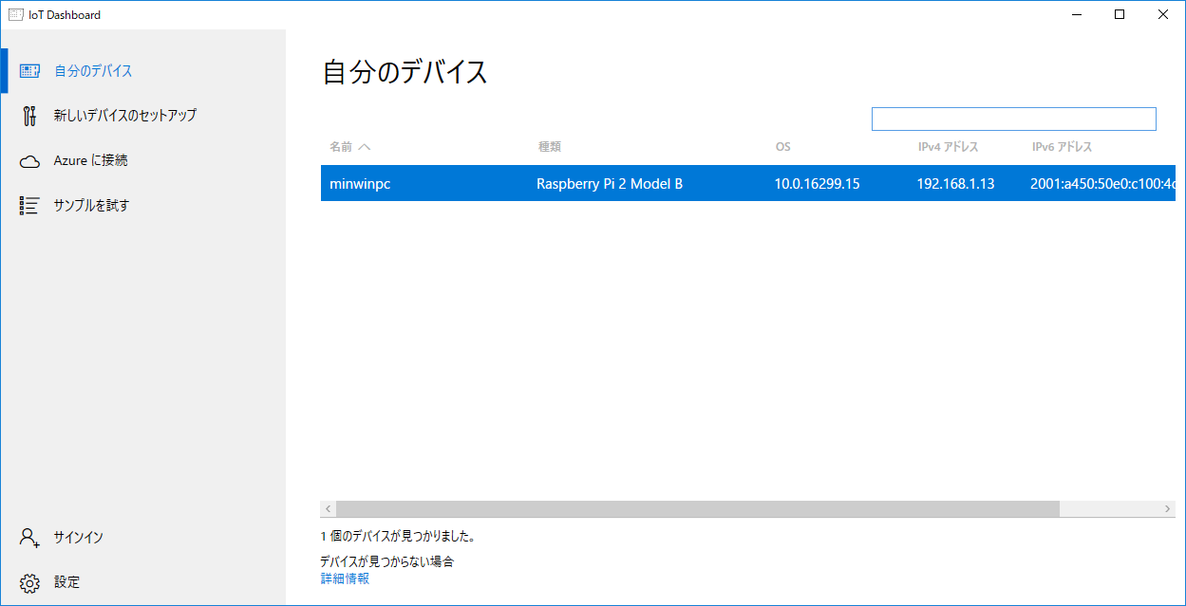Click the horizontal scrollbar thumb
The height and width of the screenshot is (606, 1186).
click(x=697, y=509)
